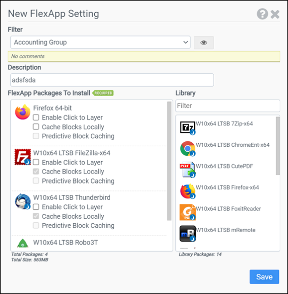Click the FileZilla-x64 package icon
This screenshot has width=288, height=294.
23,157
